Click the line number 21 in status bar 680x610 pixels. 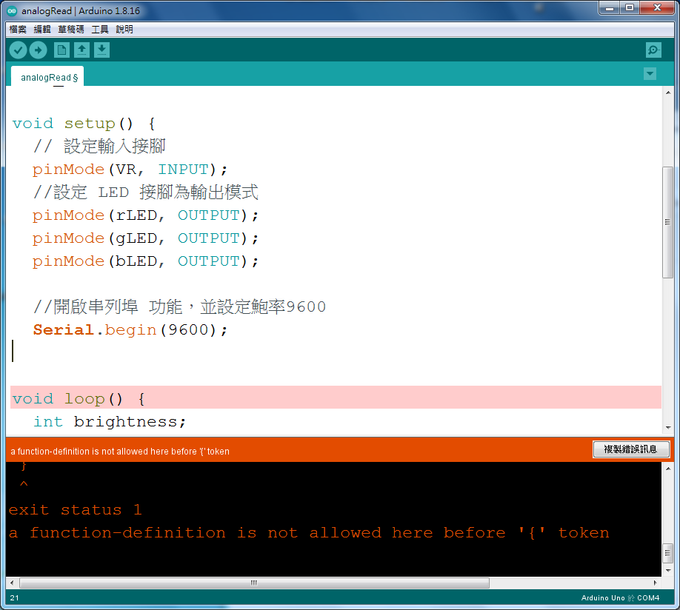[x=14, y=598]
